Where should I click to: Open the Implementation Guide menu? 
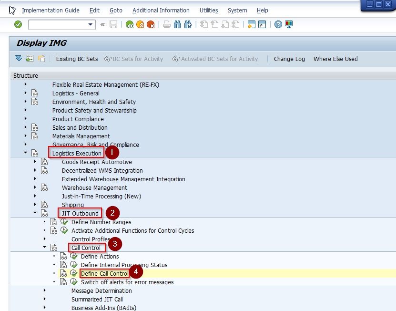51,10
